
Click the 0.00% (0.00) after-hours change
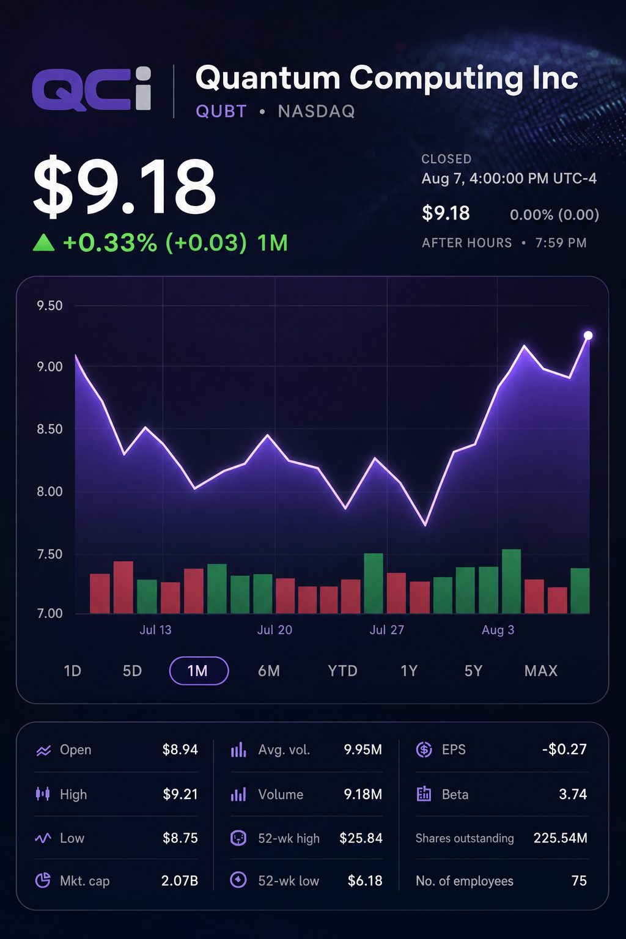point(554,215)
